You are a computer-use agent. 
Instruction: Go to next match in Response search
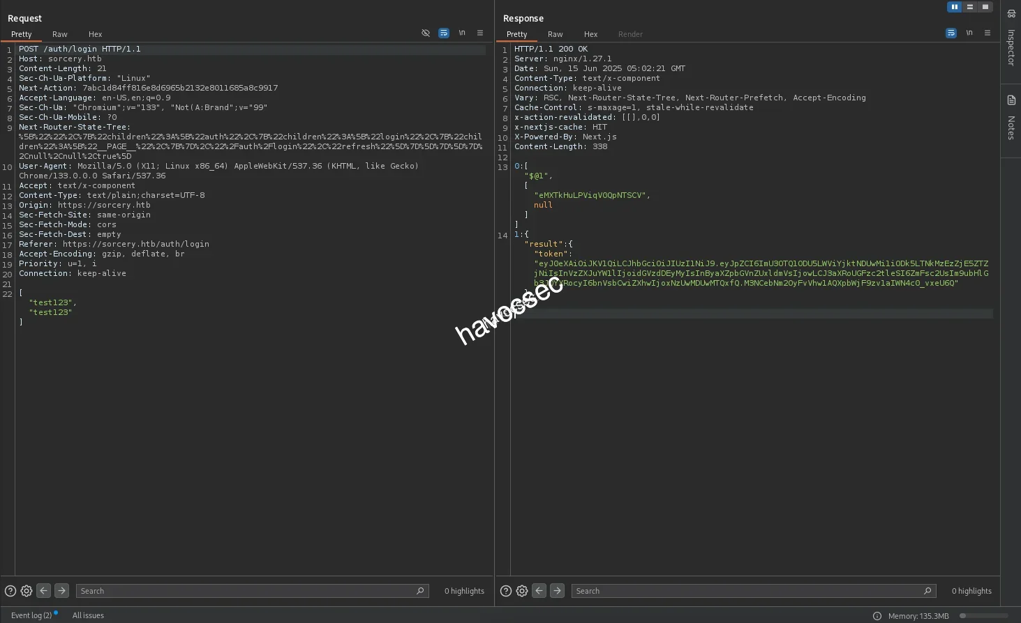click(x=557, y=591)
